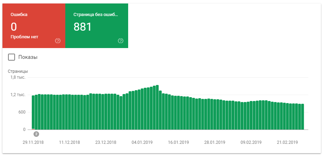Click the 16.01.2019 date label

coord(178,142)
